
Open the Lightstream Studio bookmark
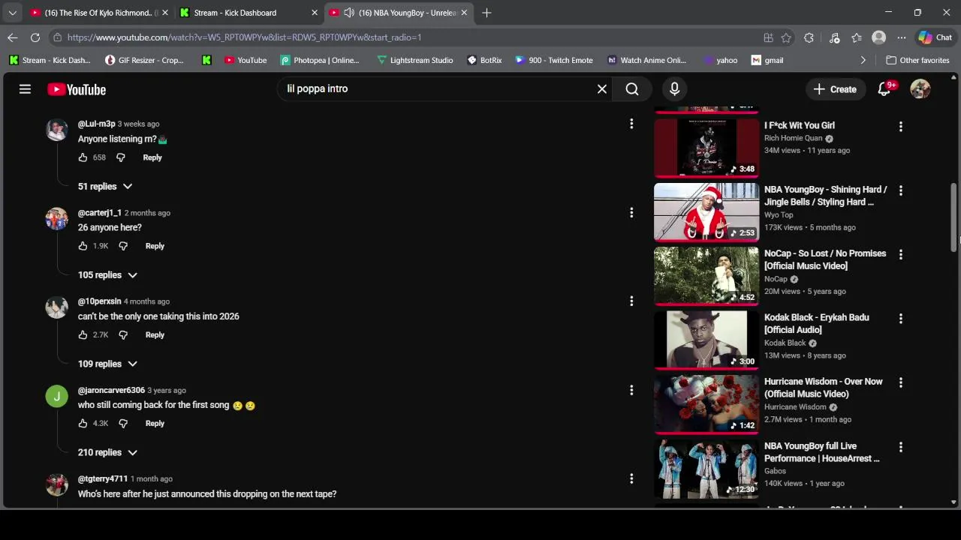pos(414,60)
